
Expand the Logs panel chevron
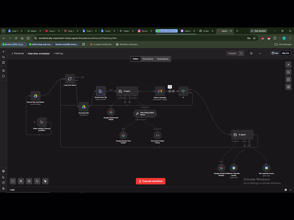point(291,190)
